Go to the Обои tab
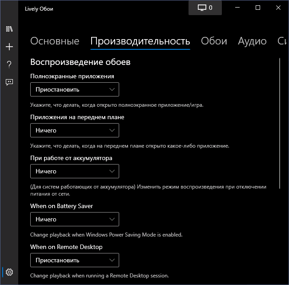The width and height of the screenshot is (289, 285). [214, 41]
